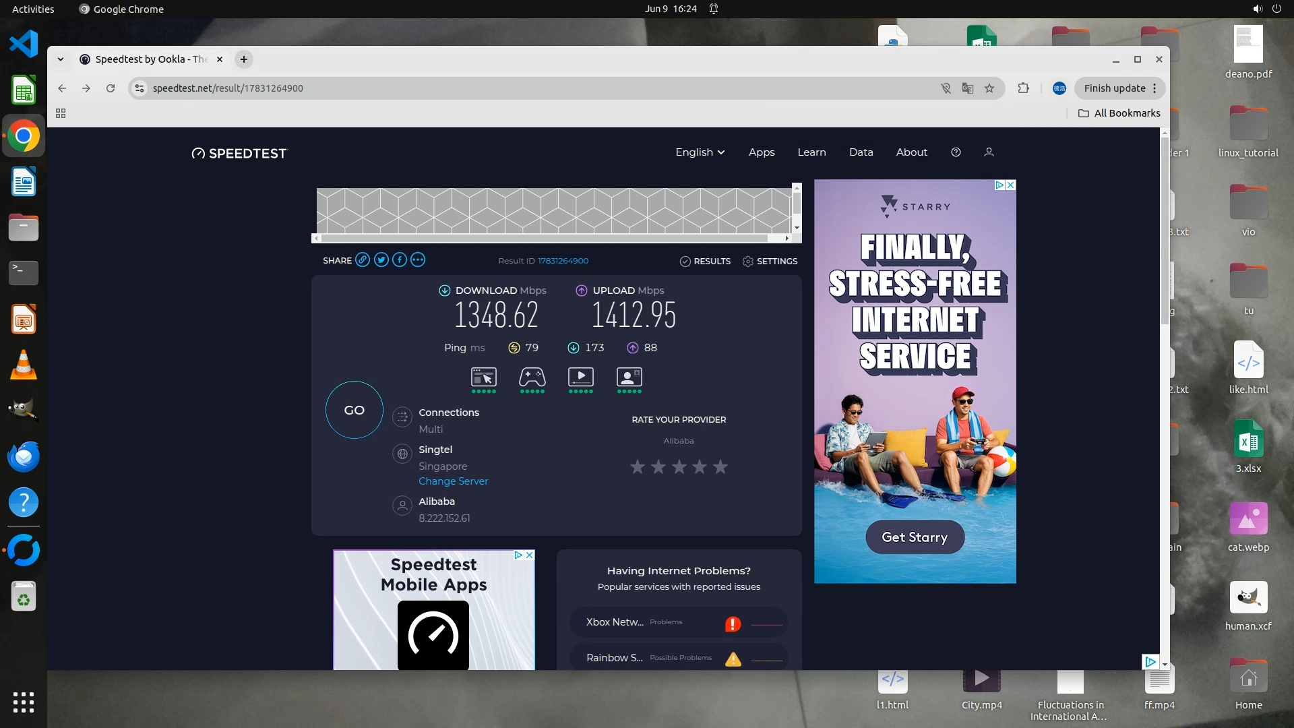Click the video streaming quality icon
The width and height of the screenshot is (1294, 728).
coord(580,377)
